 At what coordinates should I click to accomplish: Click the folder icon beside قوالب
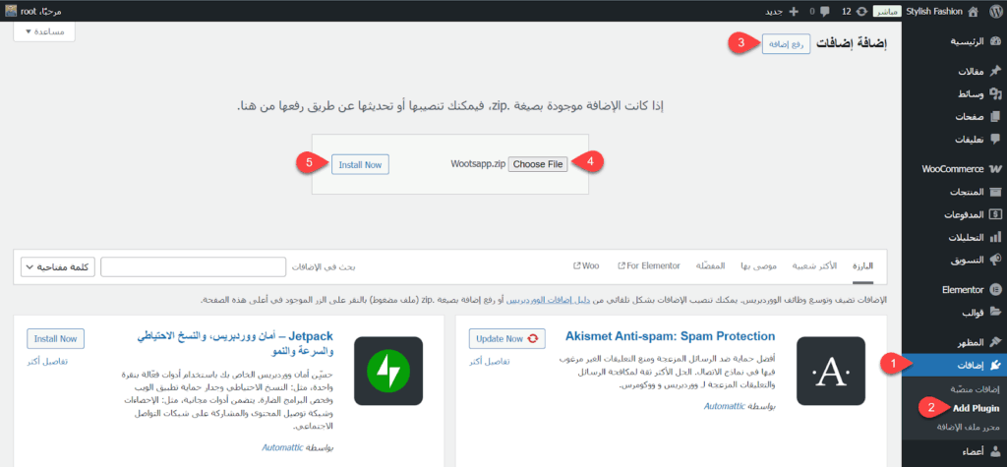[x=995, y=313]
